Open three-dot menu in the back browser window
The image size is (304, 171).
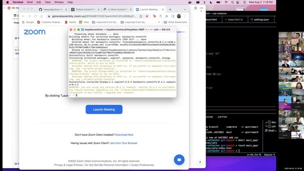click(201, 8)
